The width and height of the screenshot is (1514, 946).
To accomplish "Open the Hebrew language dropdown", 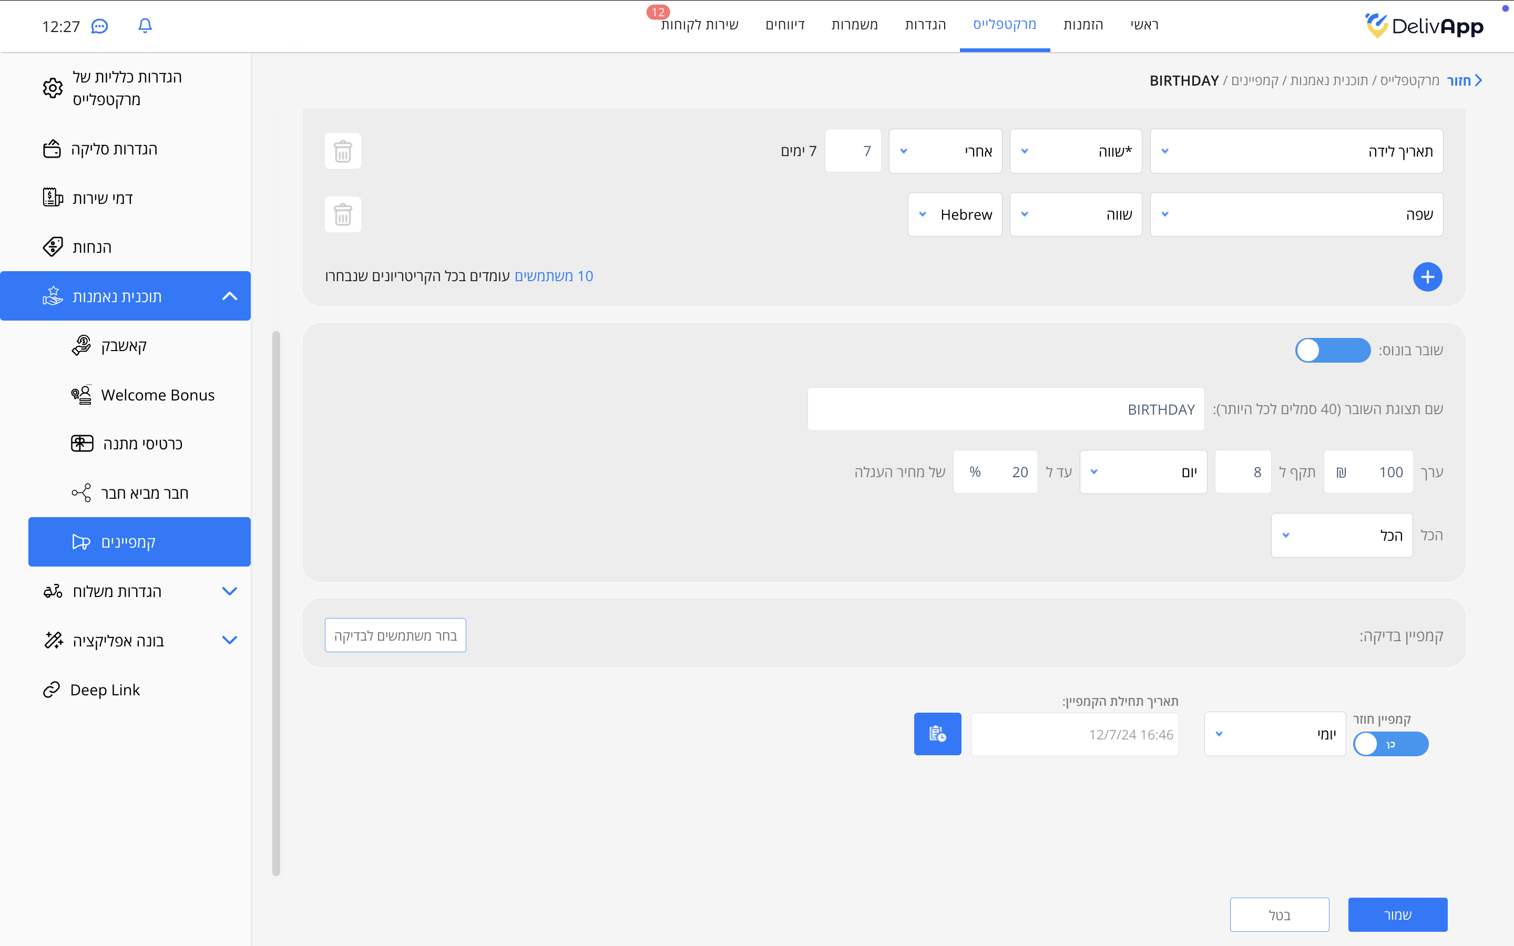I will [x=954, y=214].
